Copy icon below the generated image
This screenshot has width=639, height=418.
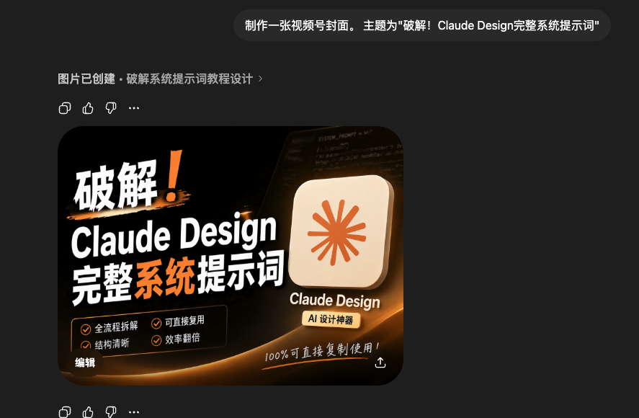pos(65,412)
